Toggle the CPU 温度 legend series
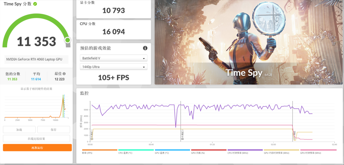 pos(136,150)
